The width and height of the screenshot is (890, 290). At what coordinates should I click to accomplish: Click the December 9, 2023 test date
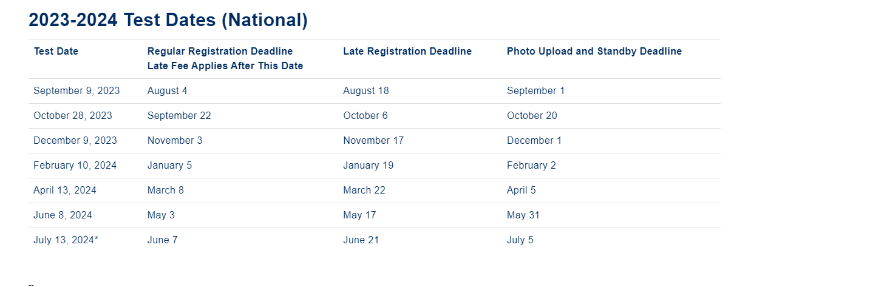coord(75,141)
